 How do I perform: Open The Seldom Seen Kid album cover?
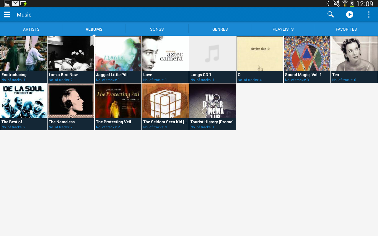[165, 101]
